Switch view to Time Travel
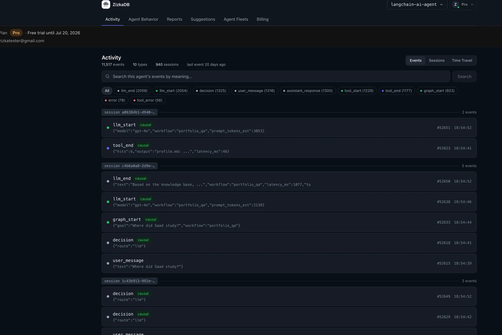The image size is (502, 335). pyautogui.click(x=462, y=61)
